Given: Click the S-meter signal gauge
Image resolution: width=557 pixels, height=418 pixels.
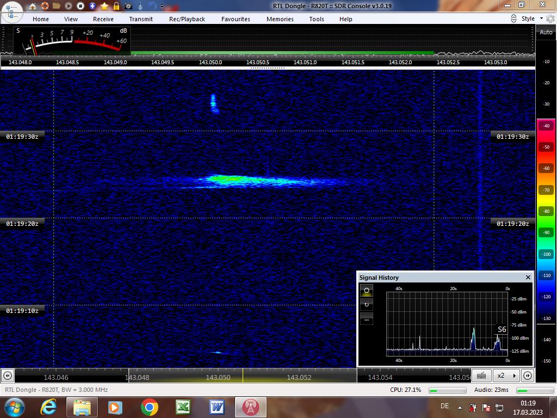Looking at the screenshot, I should point(72,41).
